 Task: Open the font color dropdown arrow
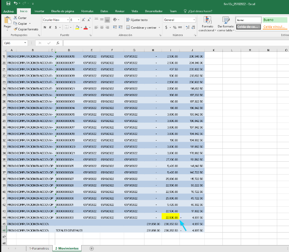tap(90, 28)
